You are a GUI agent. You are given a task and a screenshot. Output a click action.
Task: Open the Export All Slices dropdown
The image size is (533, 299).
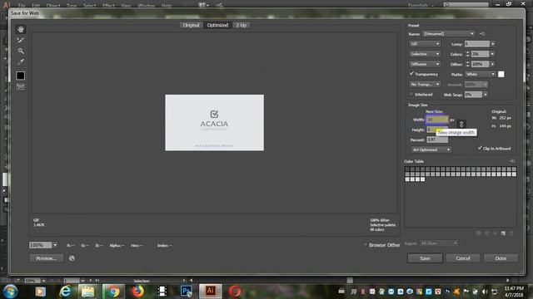coord(439,243)
